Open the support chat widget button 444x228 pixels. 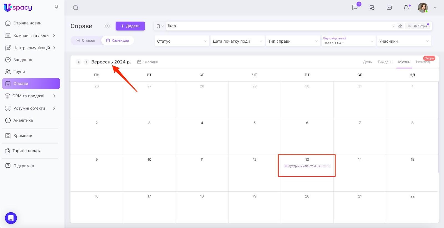coord(11,218)
